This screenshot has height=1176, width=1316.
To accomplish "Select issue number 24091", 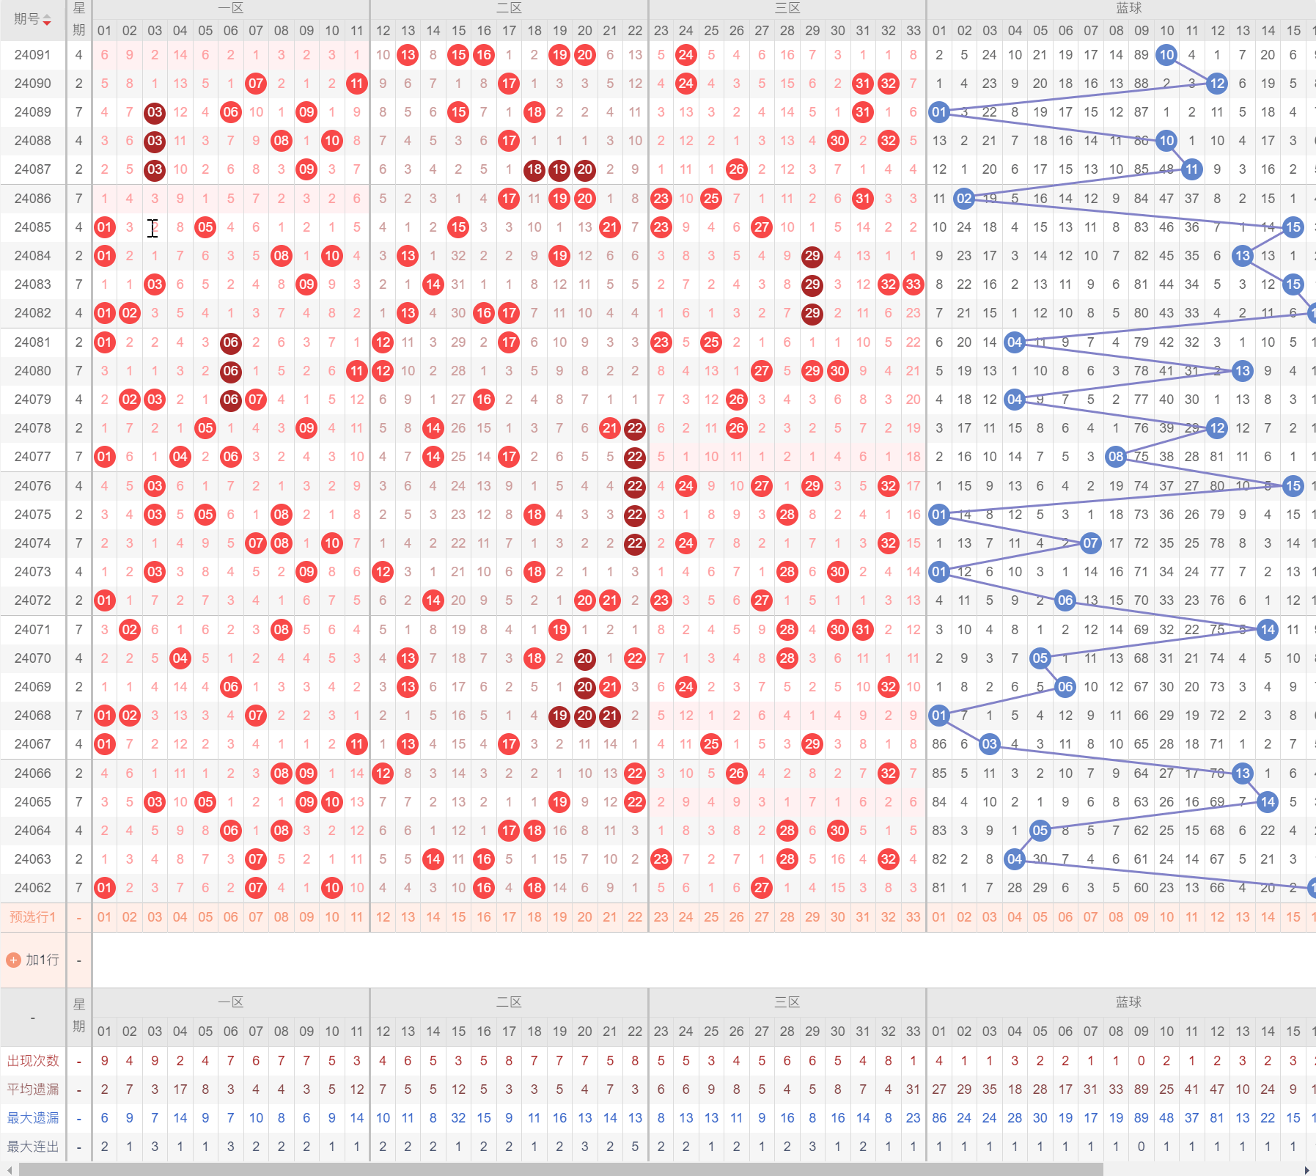I will point(33,55).
